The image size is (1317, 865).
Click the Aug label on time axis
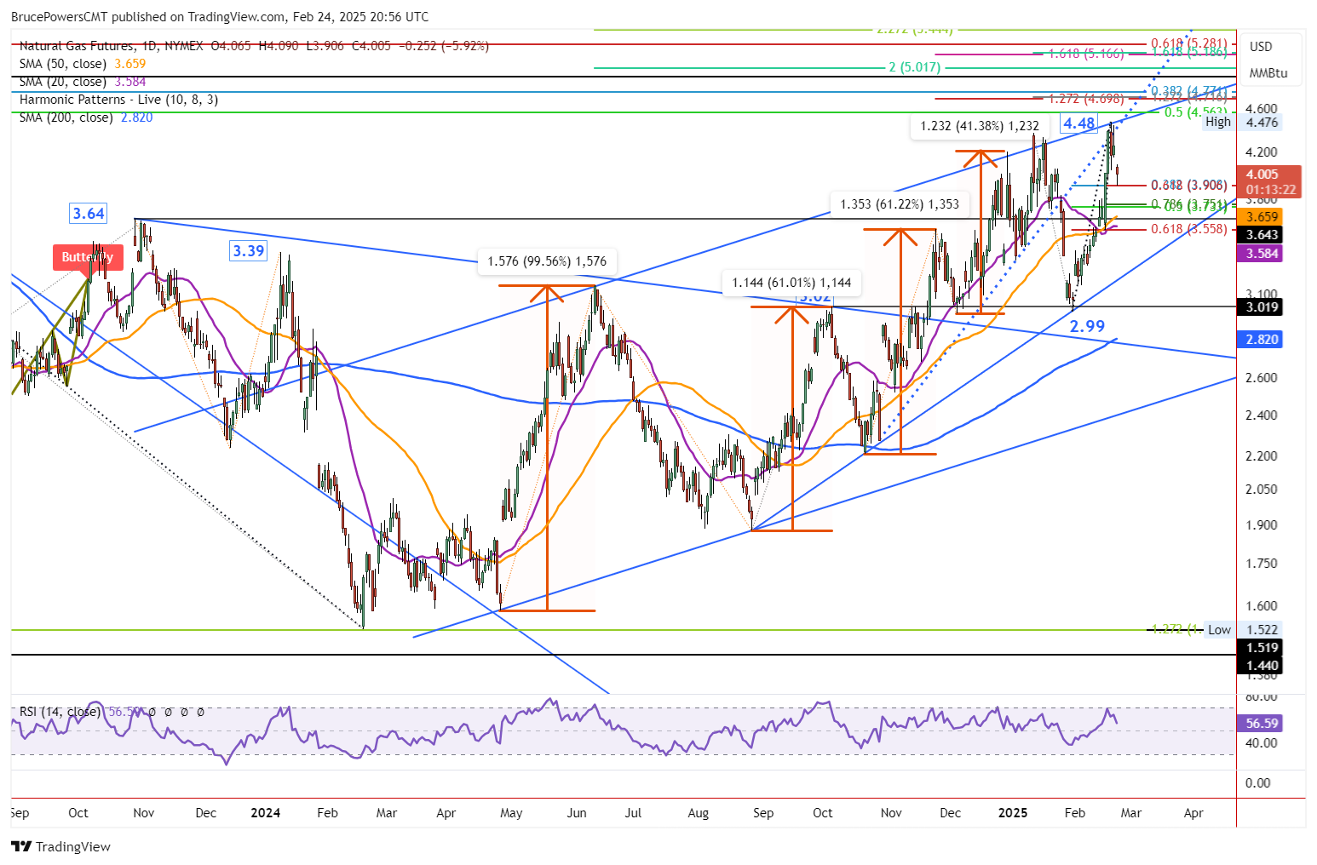[698, 813]
